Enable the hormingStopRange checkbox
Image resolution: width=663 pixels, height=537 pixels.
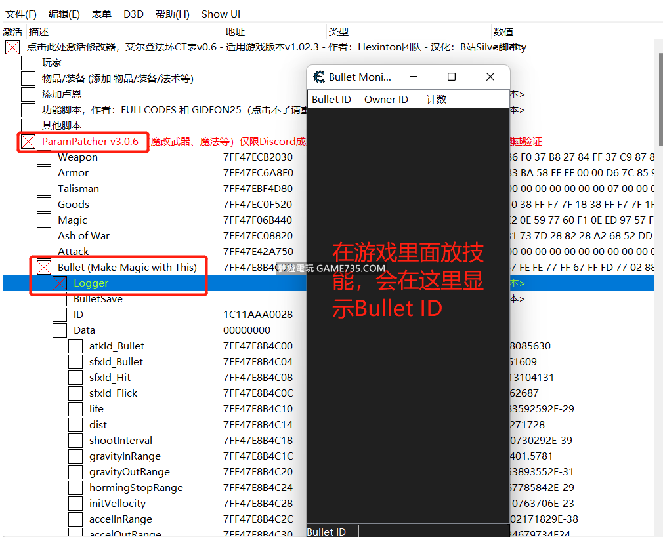[x=75, y=488]
